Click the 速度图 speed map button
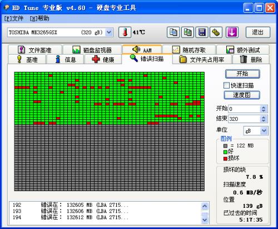278x229 pixels. click(x=242, y=95)
